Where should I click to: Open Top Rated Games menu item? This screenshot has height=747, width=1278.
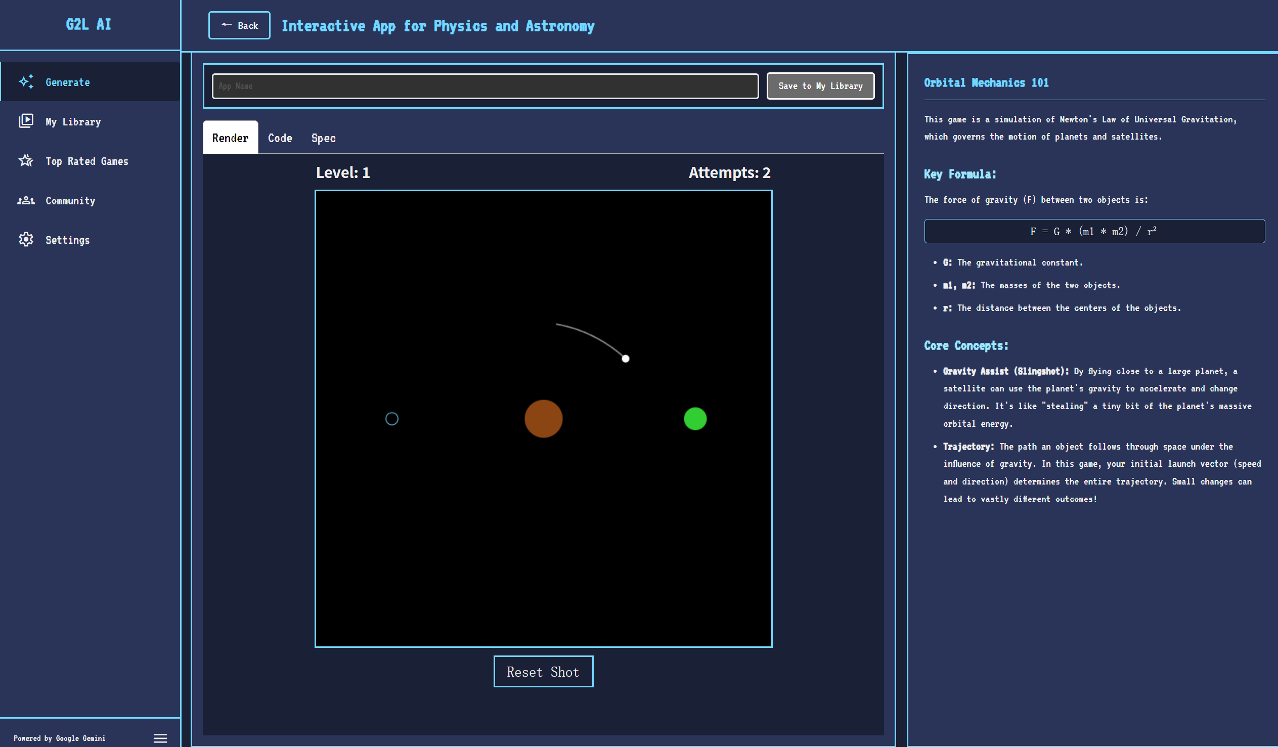coord(86,161)
